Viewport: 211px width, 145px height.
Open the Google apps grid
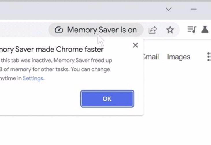coord(209,57)
